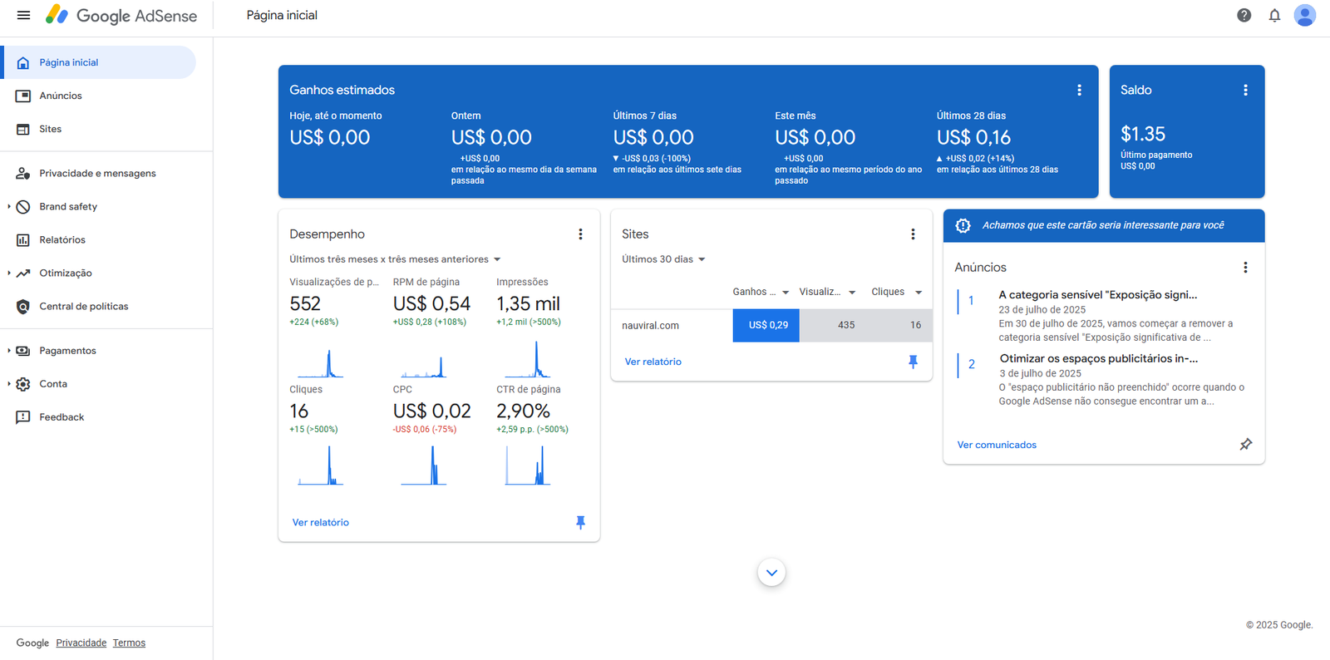This screenshot has width=1330, height=660.
Task: Open the Desempenho period comparison dropdown
Action: [x=396, y=259]
